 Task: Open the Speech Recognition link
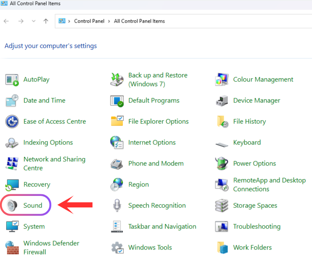click(157, 205)
